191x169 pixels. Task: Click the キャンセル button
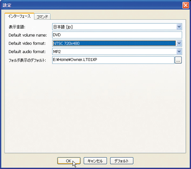[x=95, y=161]
